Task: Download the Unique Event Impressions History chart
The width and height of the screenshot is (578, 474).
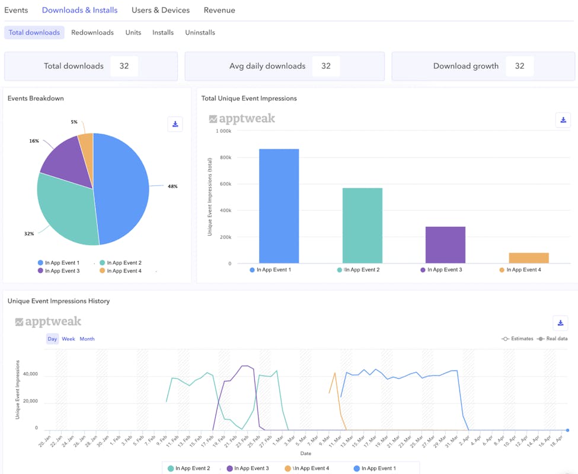Action: [x=560, y=323]
